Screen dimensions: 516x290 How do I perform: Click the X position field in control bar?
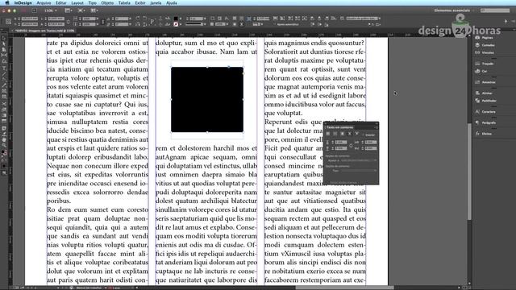pyautogui.click(x=30, y=19)
